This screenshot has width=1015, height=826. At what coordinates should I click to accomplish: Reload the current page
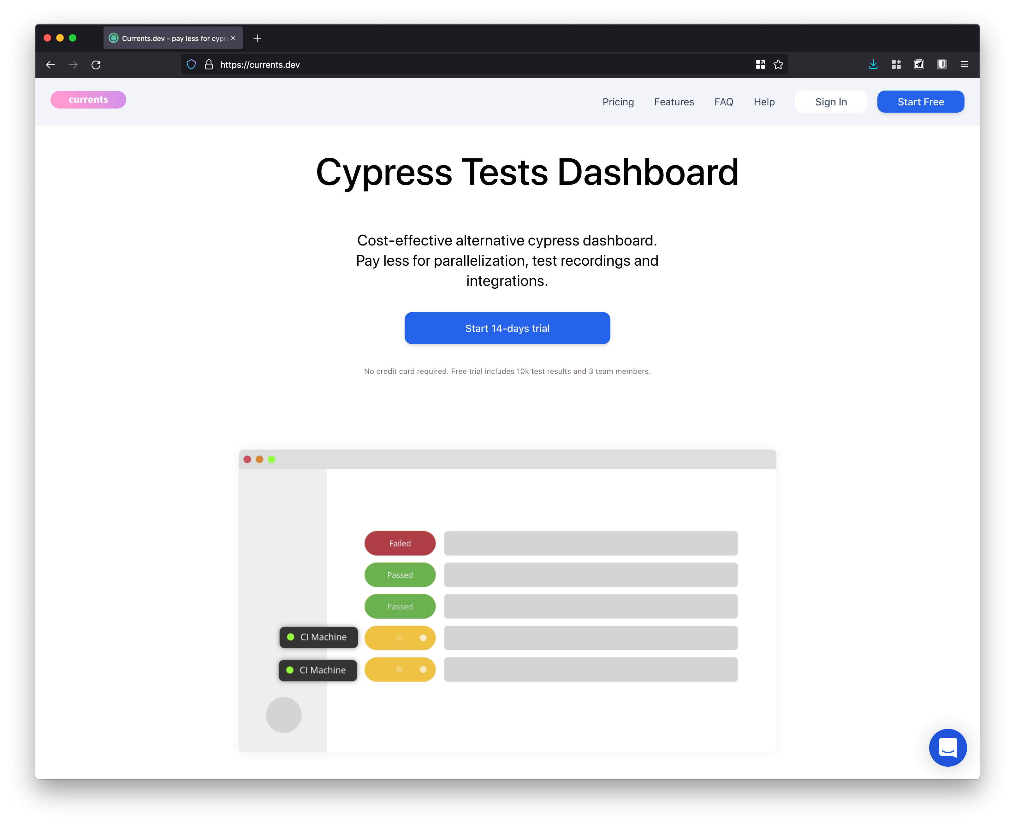96,65
